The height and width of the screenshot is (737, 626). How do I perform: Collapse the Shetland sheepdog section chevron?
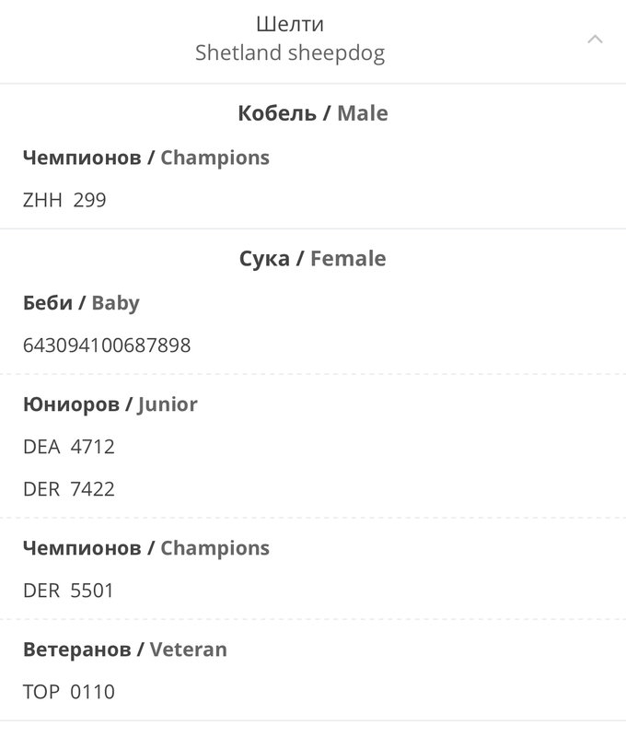(x=595, y=39)
